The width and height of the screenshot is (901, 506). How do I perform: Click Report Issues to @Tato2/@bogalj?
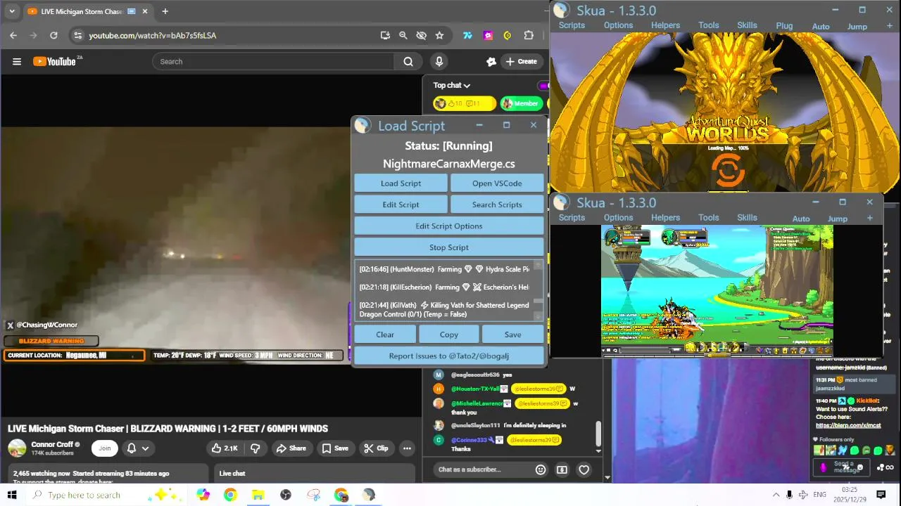point(449,356)
